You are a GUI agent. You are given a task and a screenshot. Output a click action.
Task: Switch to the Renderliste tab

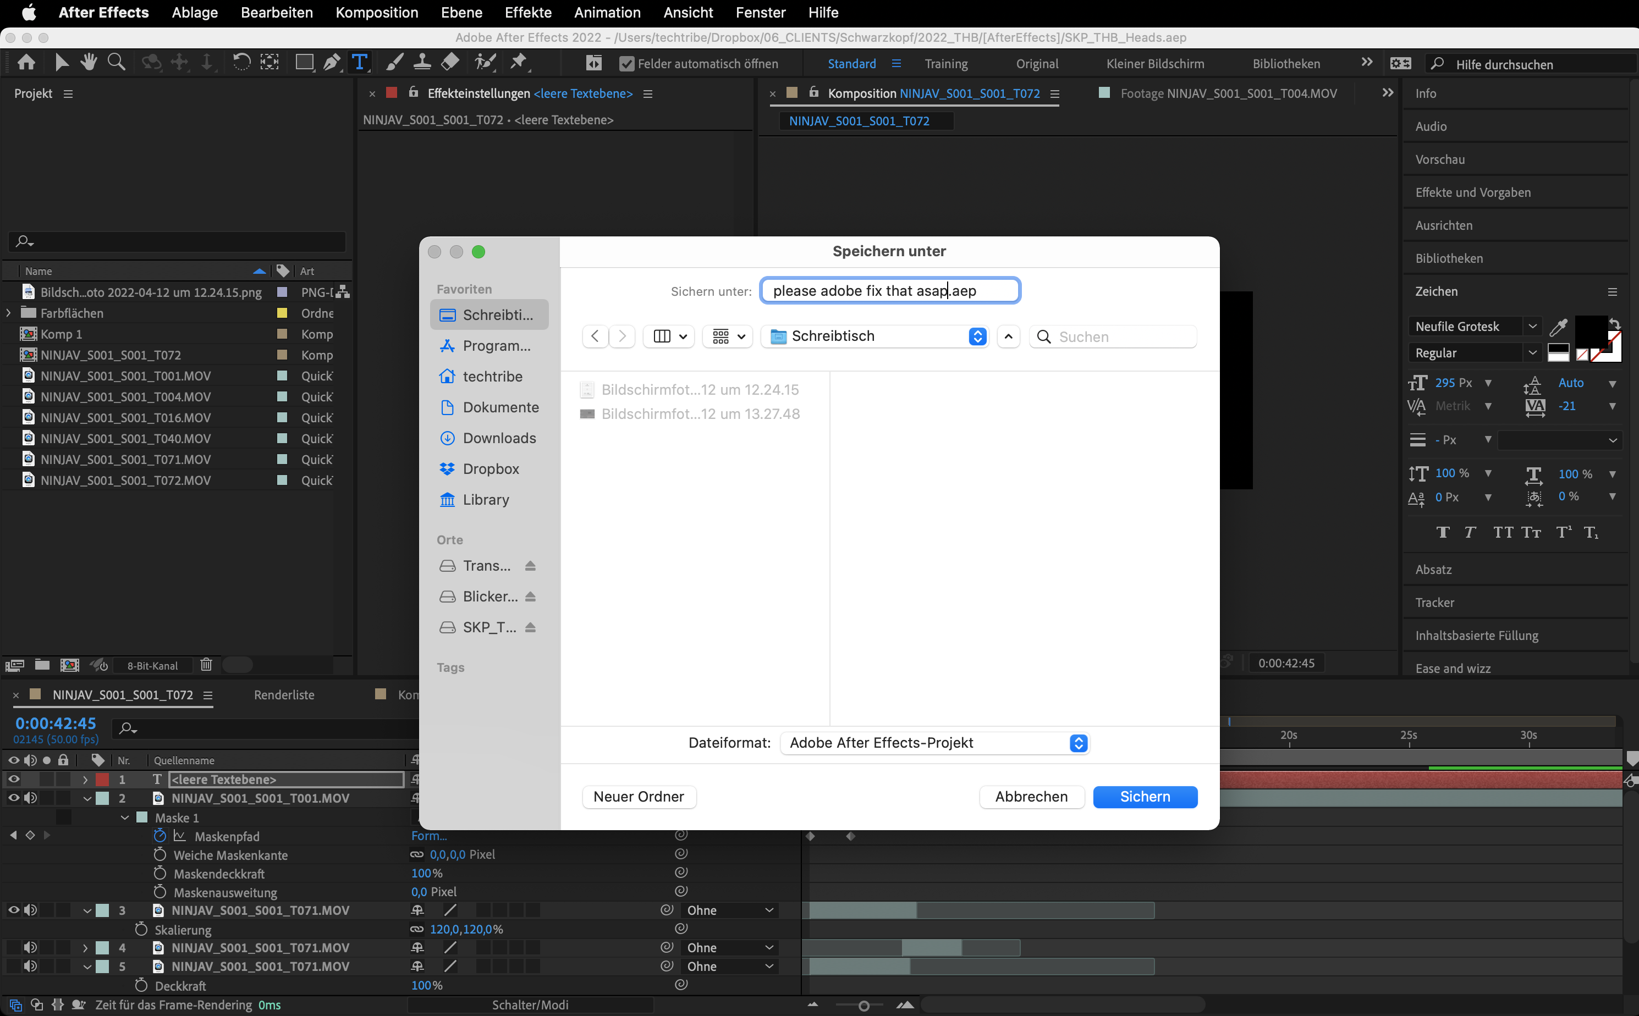tap(284, 695)
